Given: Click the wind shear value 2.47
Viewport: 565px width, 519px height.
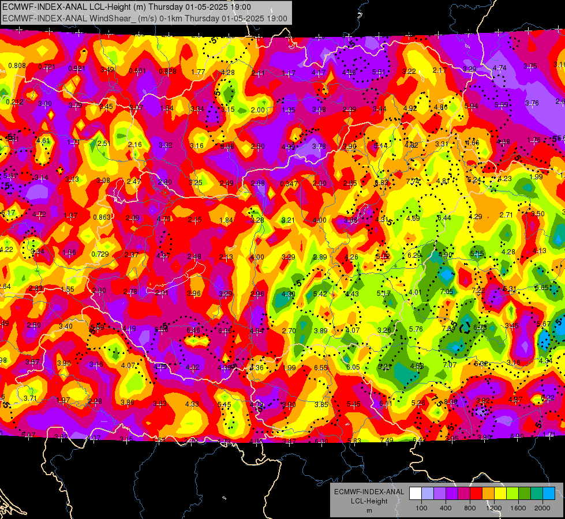Looking at the screenshot, I should tap(134, 181).
